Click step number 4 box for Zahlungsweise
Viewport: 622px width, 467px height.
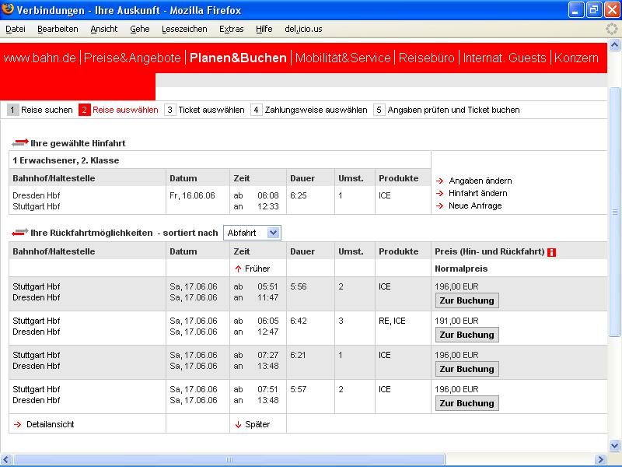coord(257,110)
